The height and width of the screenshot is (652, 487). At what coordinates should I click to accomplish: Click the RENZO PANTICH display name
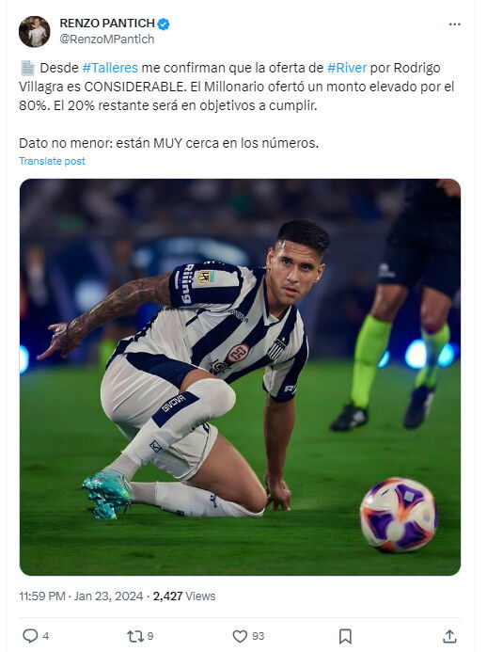point(107,24)
